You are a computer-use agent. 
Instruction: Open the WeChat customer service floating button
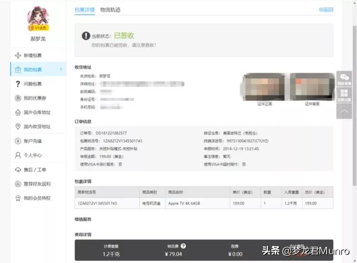(x=344, y=79)
